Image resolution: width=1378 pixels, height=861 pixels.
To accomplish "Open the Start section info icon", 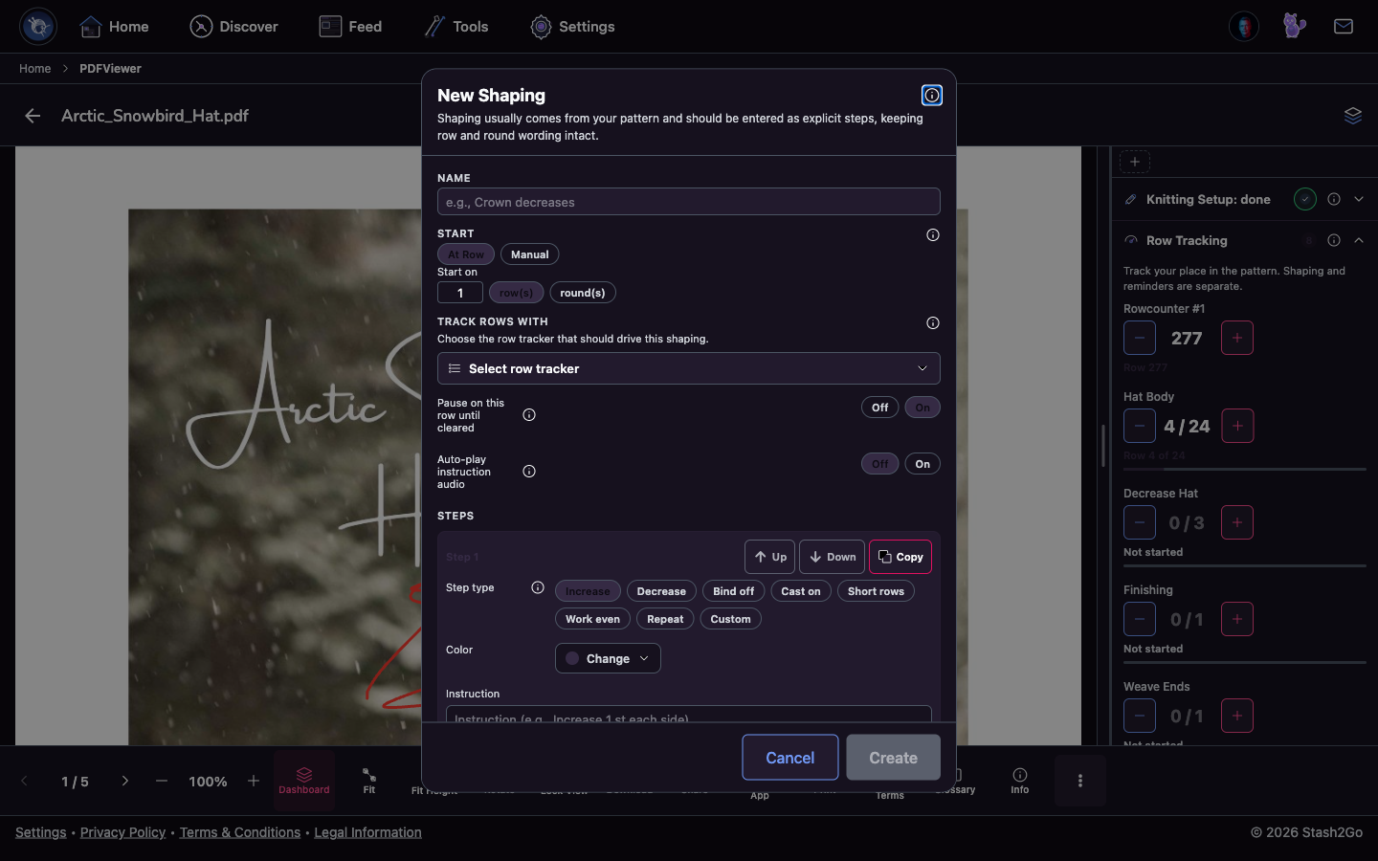I will coord(933,235).
